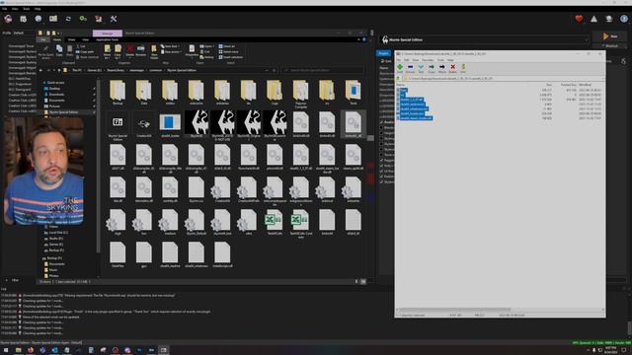This screenshot has height=355, width=632.
Task: Click the green Add button in 7-Zip toolbar
Action: 400,68
